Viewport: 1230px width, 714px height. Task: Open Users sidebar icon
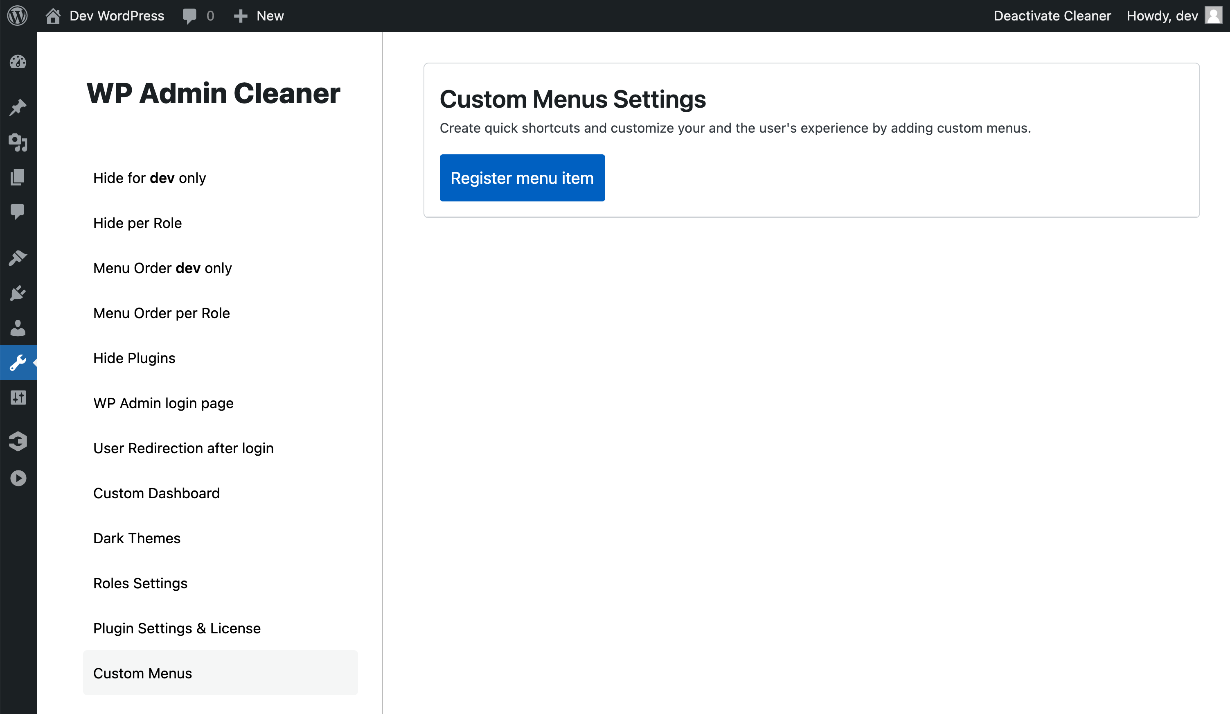click(x=18, y=328)
